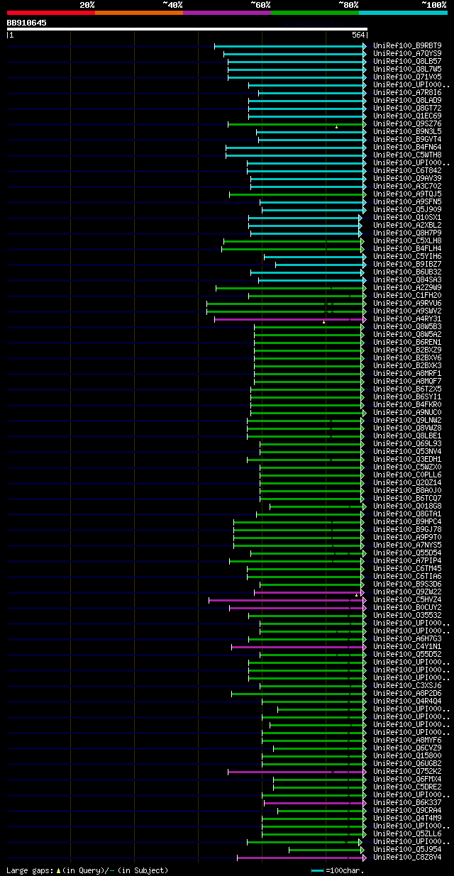Viewport: 454px width, 876px height.
Task: Select hit UniRef100_C6TM45
Action: click(x=407, y=569)
